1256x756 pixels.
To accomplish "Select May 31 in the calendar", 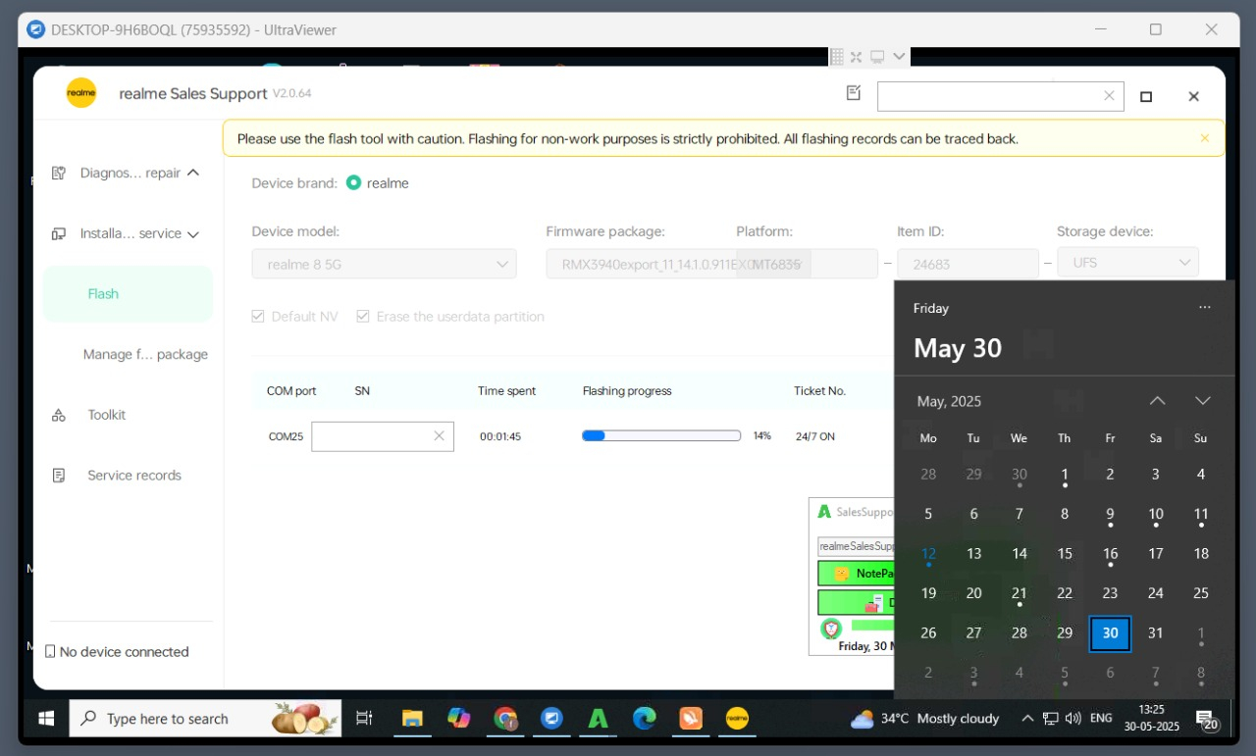I will [x=1156, y=633].
